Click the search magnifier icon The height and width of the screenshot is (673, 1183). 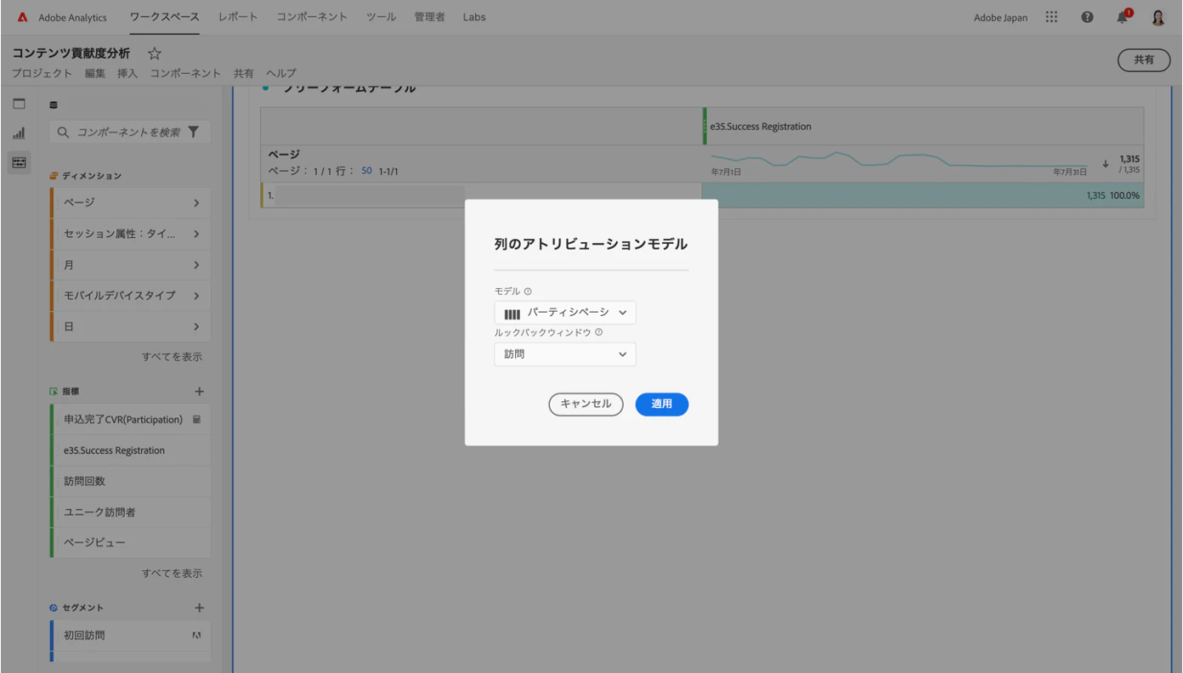(63, 133)
